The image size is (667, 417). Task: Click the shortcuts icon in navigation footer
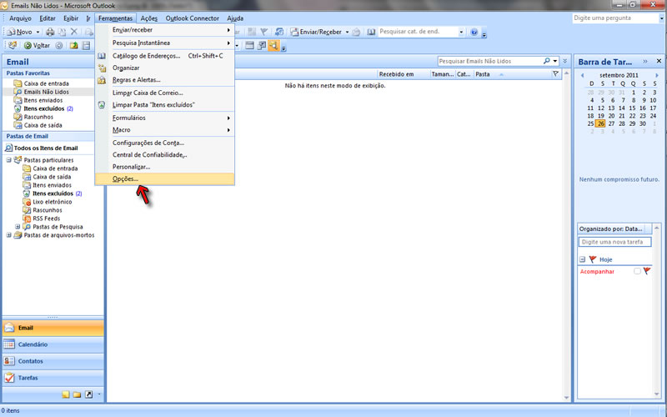click(88, 394)
